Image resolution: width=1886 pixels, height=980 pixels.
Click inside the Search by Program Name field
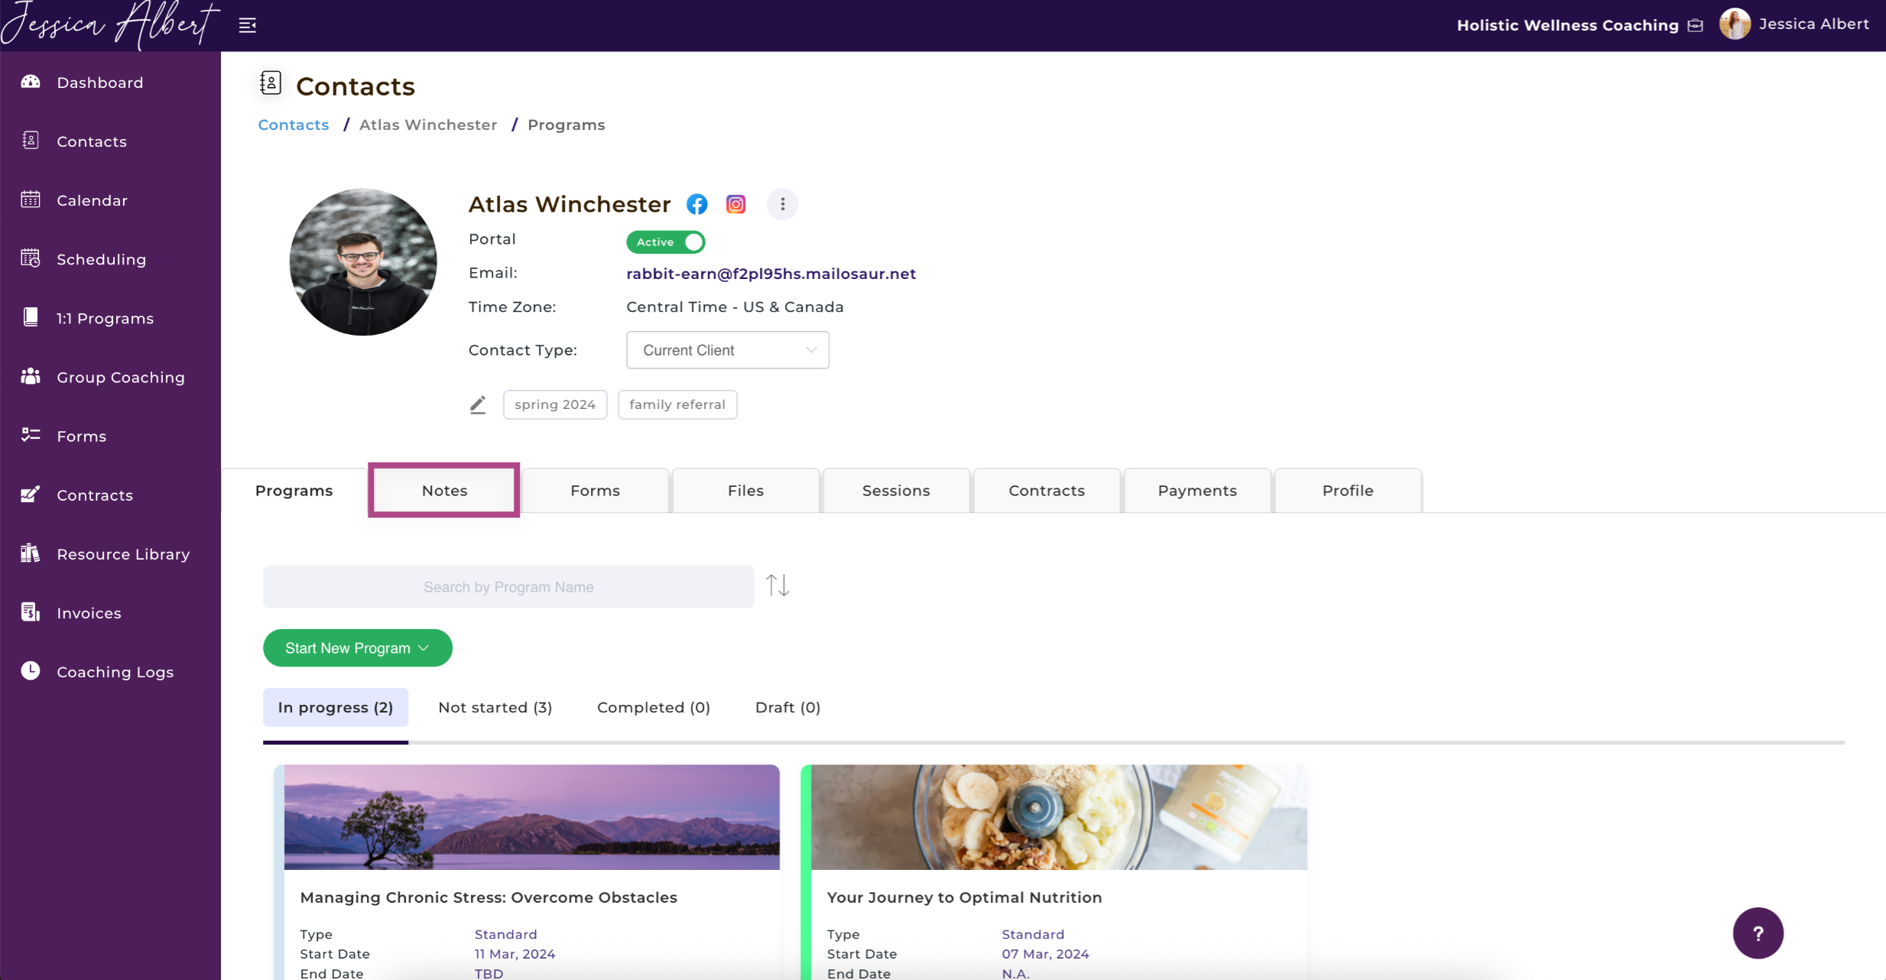(508, 586)
